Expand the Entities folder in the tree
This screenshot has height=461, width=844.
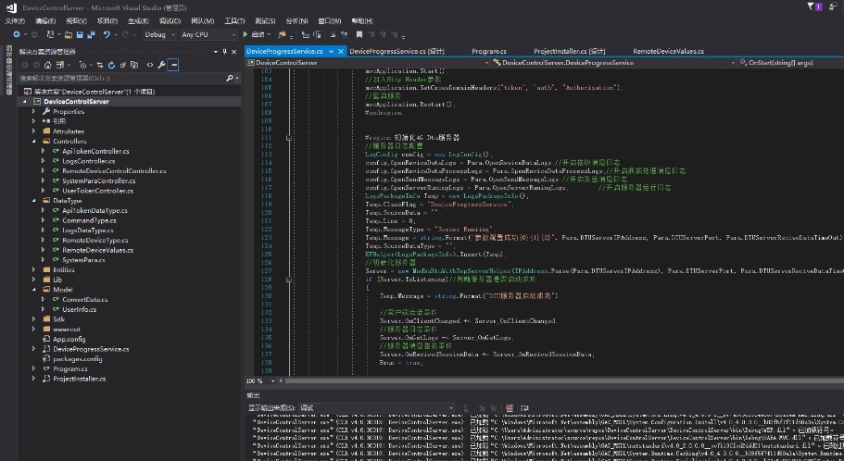click(34, 269)
